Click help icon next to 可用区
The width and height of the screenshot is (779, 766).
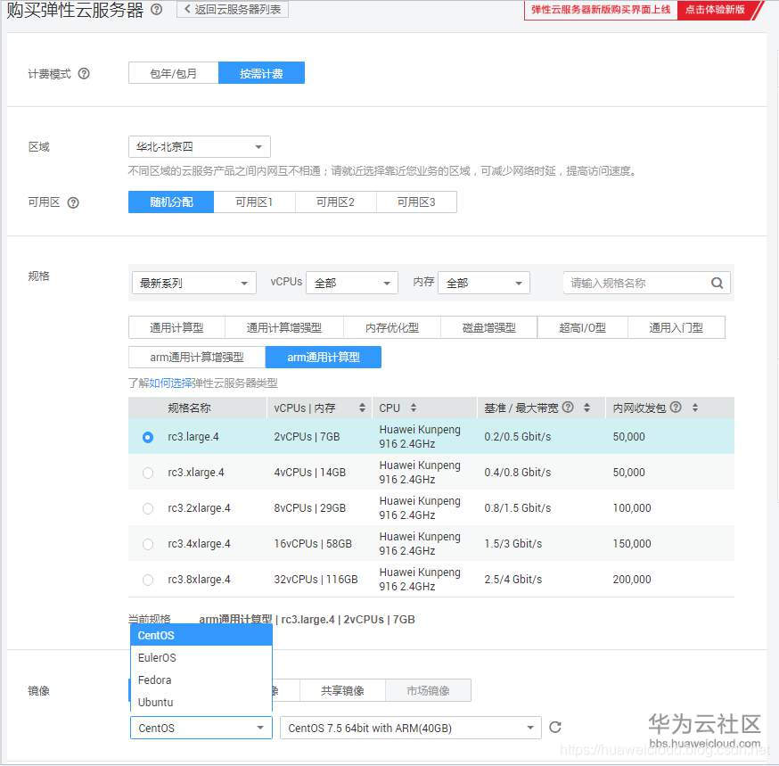(73, 202)
